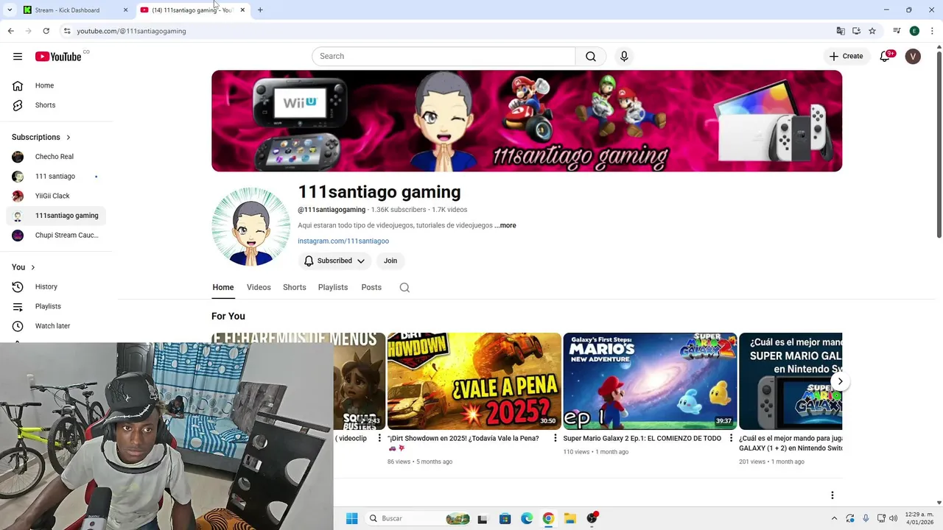Open File Explorer from taskbar
Viewport: 943px width, 530px height.
point(569,518)
